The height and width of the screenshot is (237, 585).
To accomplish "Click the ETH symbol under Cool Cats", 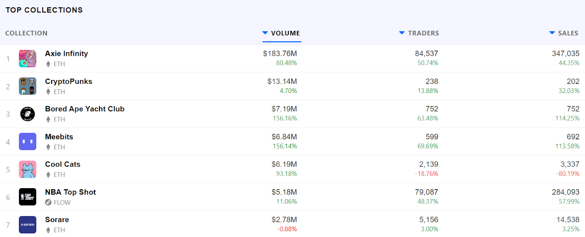I will pos(48,175).
